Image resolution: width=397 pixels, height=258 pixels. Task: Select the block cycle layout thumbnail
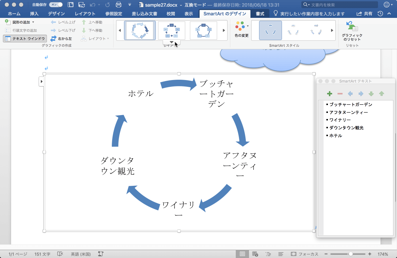203,30
